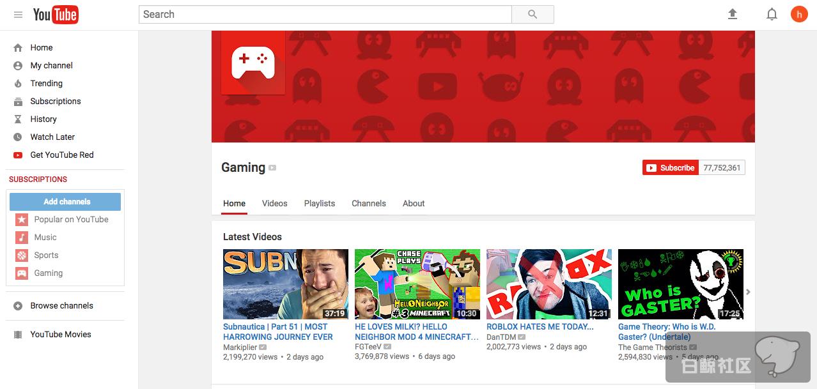The width and height of the screenshot is (817, 389).
Task: Play the Hello Neighbor Minecraft thumbnail
Action: (417, 284)
